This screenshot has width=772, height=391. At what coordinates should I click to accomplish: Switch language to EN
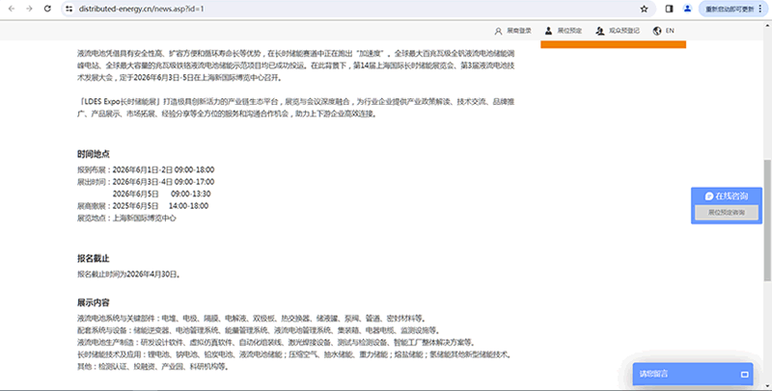670,31
